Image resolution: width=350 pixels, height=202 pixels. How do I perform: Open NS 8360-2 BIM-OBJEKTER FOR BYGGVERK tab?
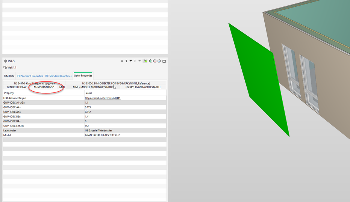pos(116,83)
